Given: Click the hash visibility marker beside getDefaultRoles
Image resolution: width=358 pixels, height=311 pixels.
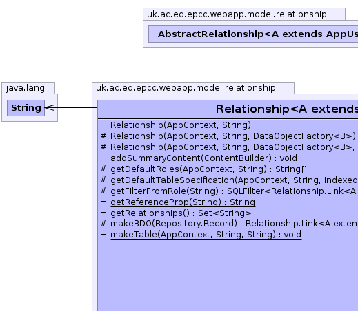Looking at the screenshot, I should [103, 169].
